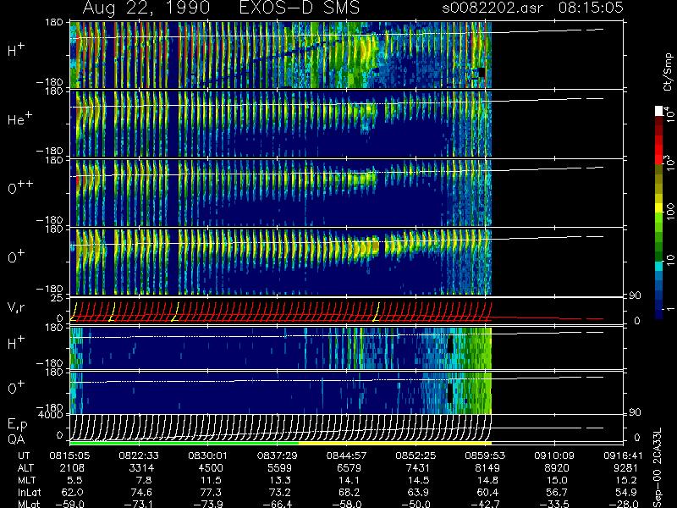This screenshot has height=508, width=677.
Task: Select altitude value '8149'
Action: (x=488, y=468)
